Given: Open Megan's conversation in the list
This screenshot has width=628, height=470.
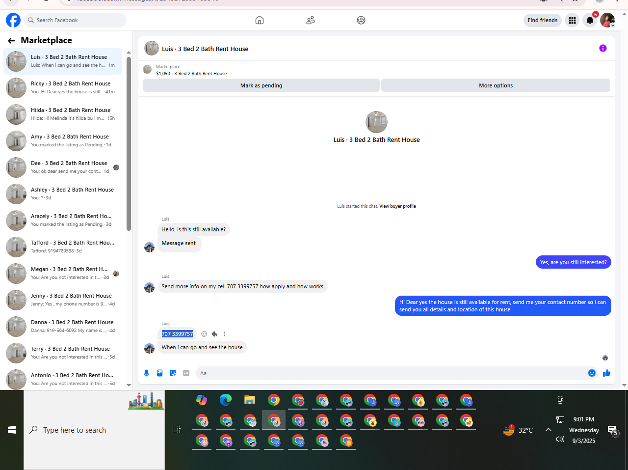Looking at the screenshot, I should coord(62,274).
